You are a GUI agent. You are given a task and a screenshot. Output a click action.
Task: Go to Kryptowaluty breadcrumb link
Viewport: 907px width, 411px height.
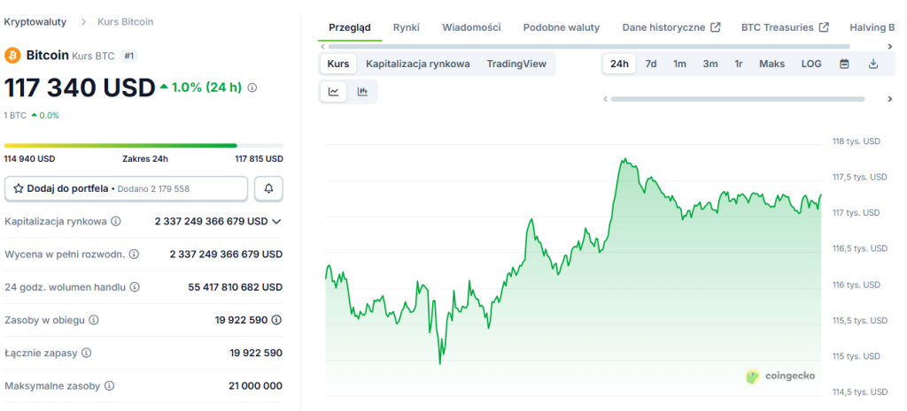click(35, 20)
